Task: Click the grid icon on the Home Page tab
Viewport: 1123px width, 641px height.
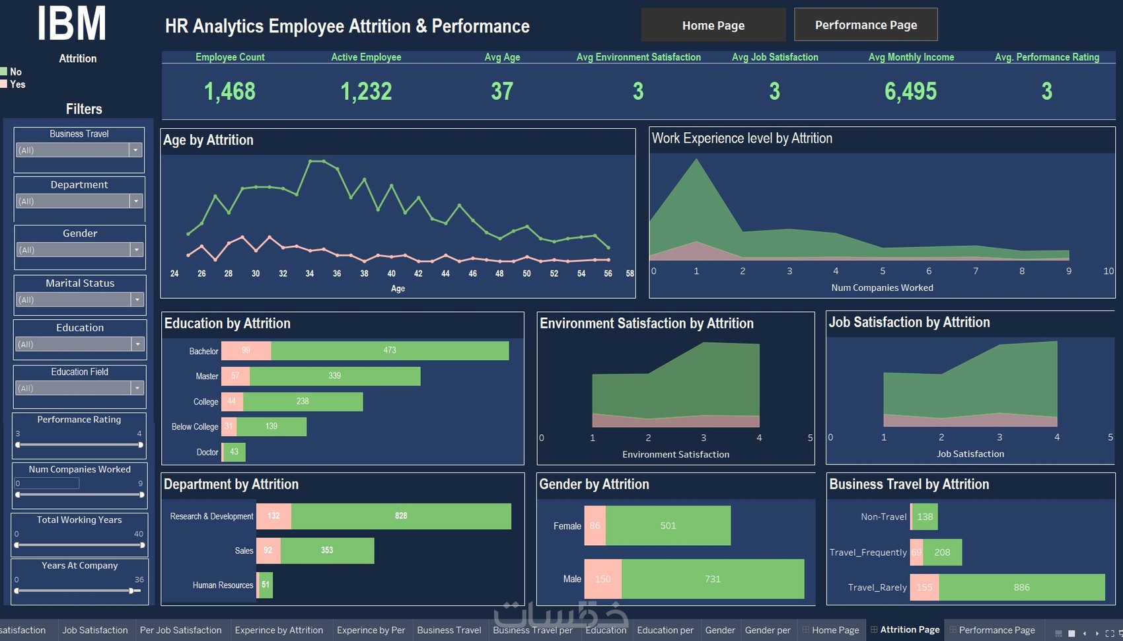Action: click(x=805, y=630)
